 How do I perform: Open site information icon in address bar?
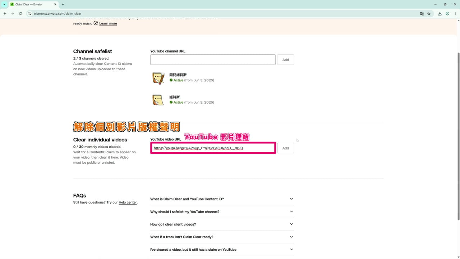coord(30,14)
